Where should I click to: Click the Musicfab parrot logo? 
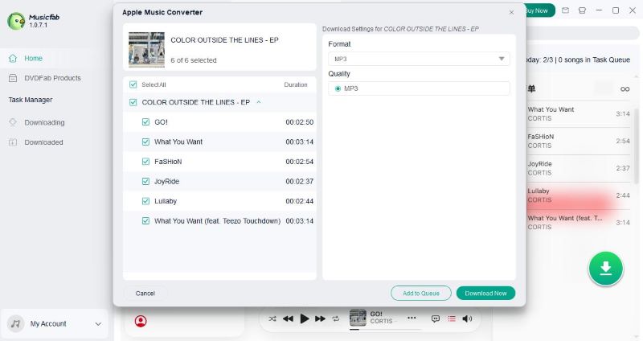point(16,21)
